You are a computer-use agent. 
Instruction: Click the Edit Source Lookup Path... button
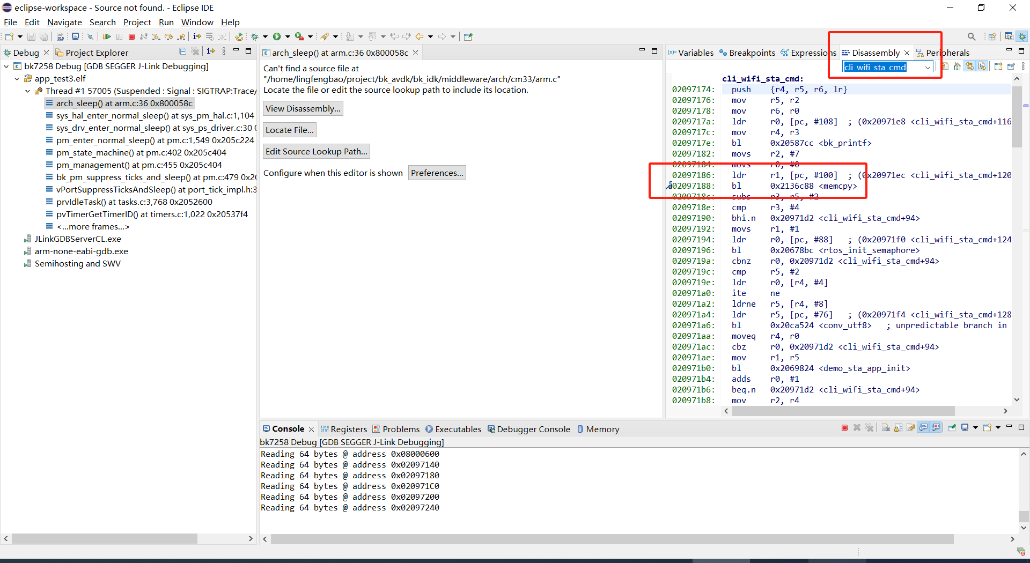[x=316, y=151]
